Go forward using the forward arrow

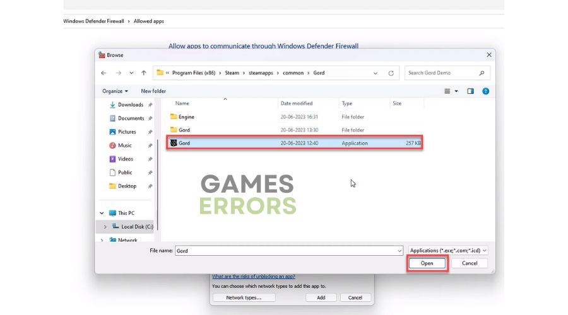point(119,73)
